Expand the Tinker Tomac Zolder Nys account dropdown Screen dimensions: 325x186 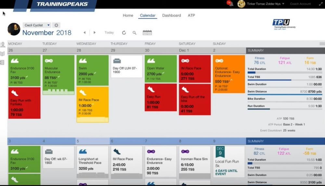click(x=283, y=4)
